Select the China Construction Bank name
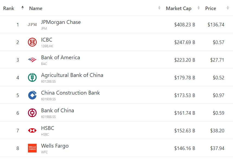Viewport: 233px width, 159px height. (x=71, y=93)
